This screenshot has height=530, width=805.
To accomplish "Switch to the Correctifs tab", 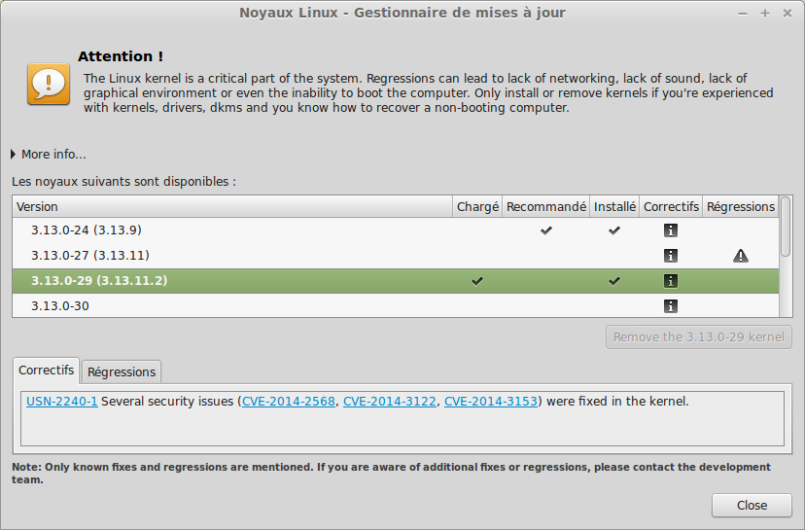I will point(47,371).
